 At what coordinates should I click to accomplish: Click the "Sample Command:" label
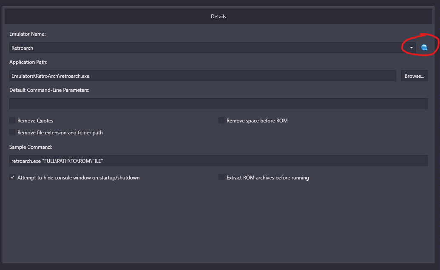point(31,147)
